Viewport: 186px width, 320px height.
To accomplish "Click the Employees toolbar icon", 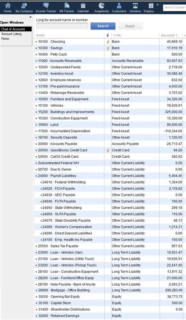I will pyautogui.click(x=151, y=6).
